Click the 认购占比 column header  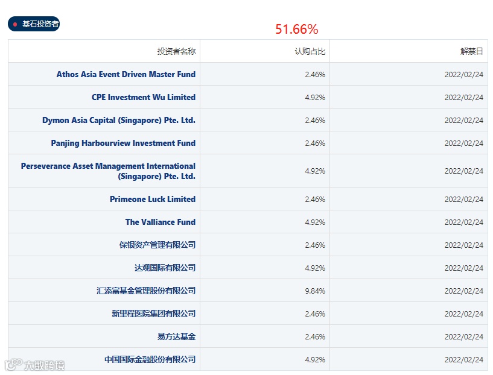[310, 51]
